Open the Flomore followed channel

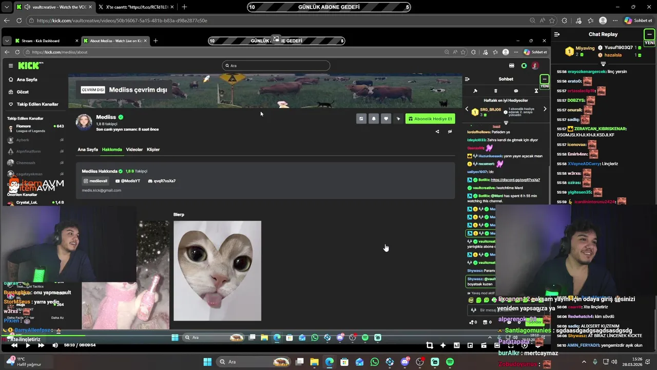[35, 128]
